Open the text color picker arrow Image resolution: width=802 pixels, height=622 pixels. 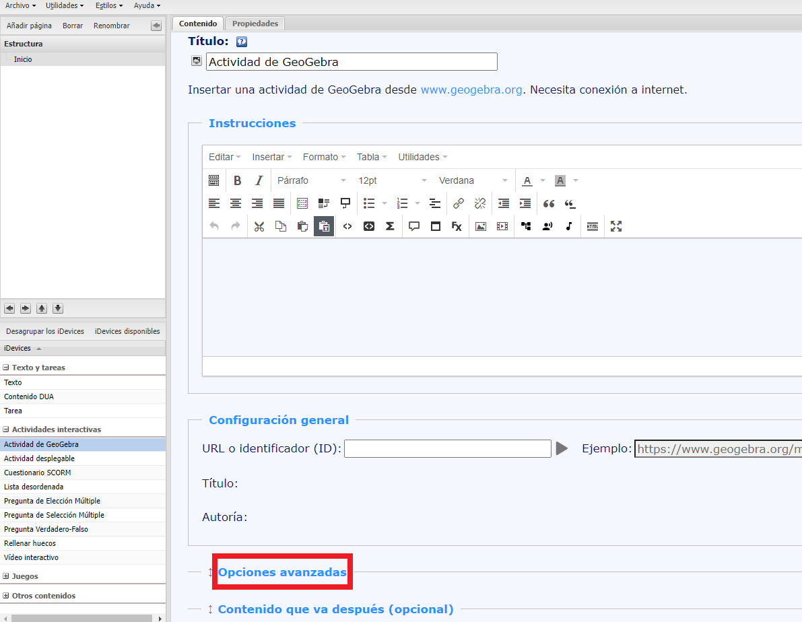tap(543, 180)
